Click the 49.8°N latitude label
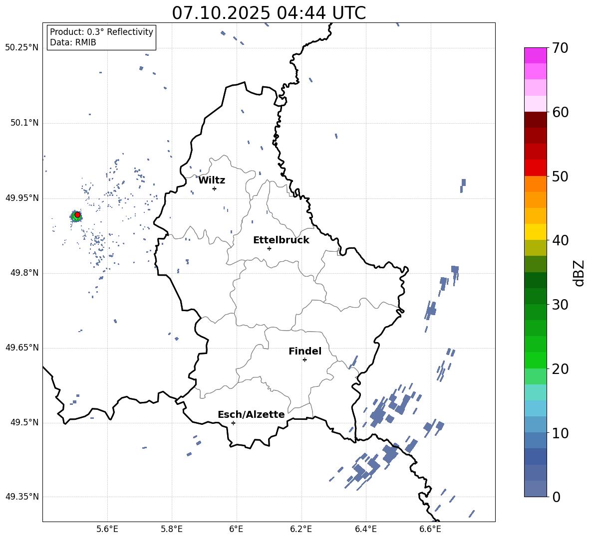The height and width of the screenshot is (539, 591). 24,273
